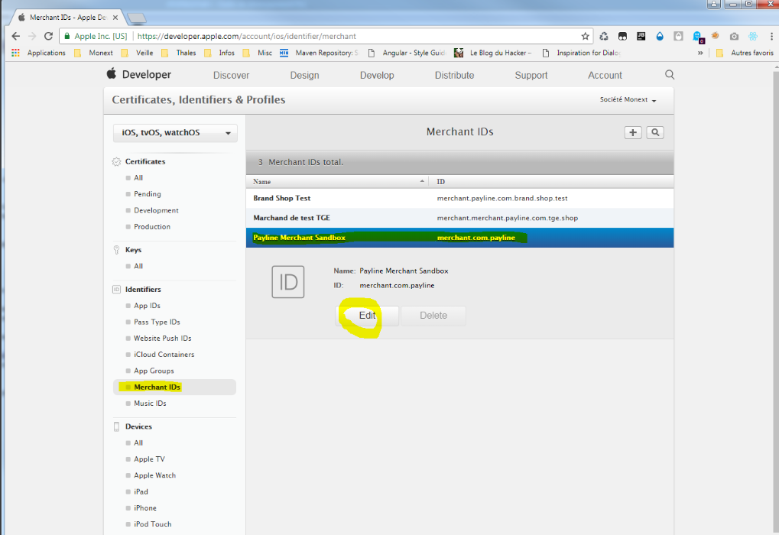779x535 pixels.
Task: Go to the Develop navigation item
Action: tap(377, 75)
